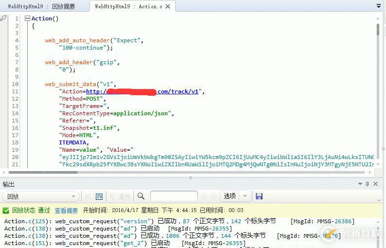The height and width of the screenshot is (248, 386).
Task: Click the 选项 options button
Action: click(x=229, y=196)
